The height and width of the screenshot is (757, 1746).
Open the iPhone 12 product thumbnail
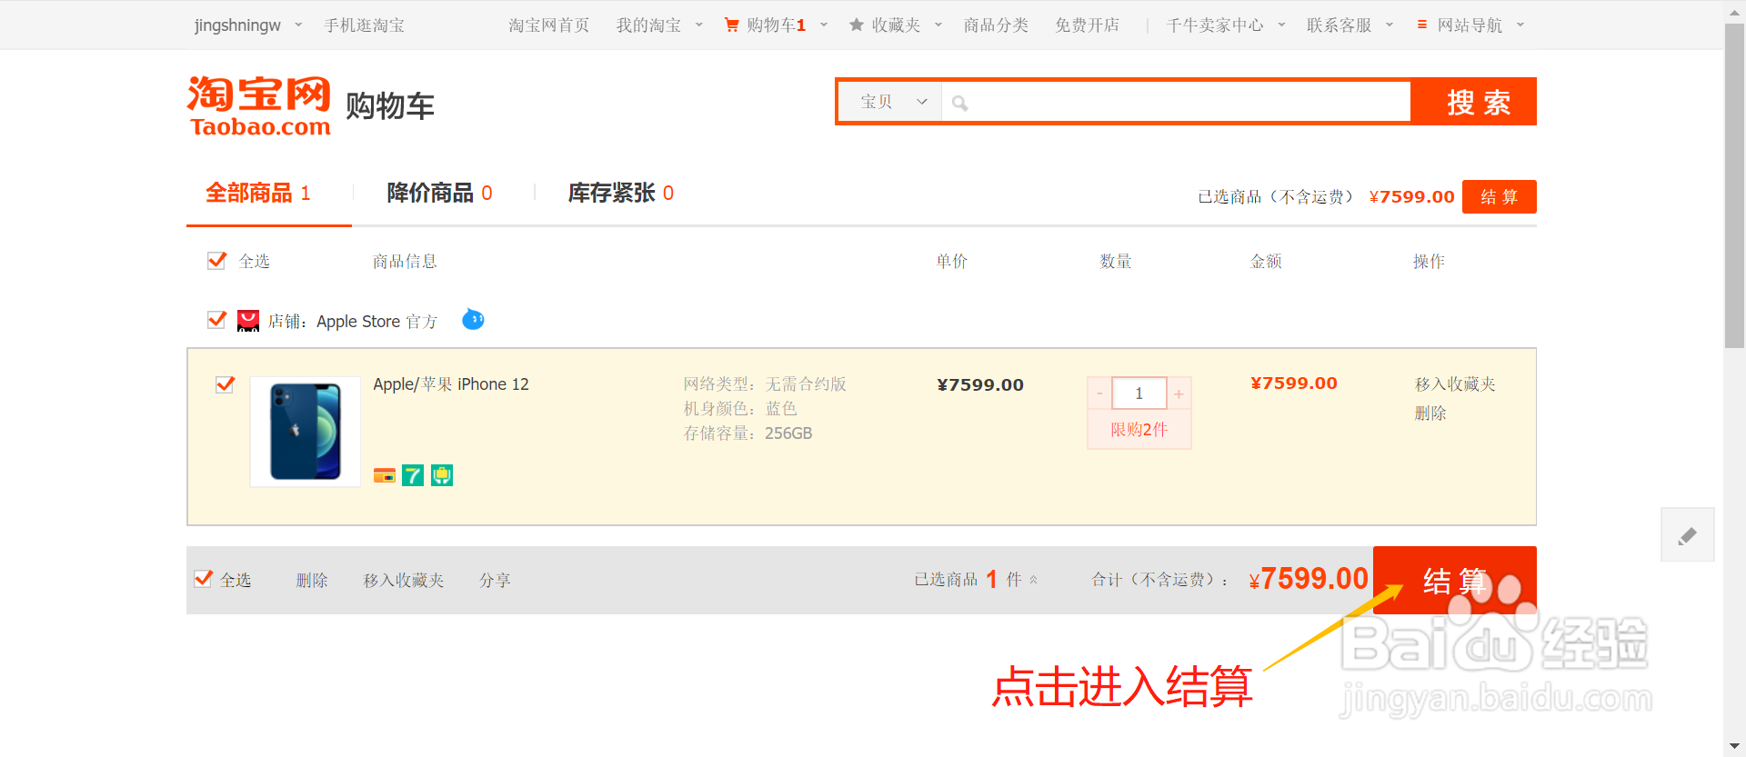[306, 432]
